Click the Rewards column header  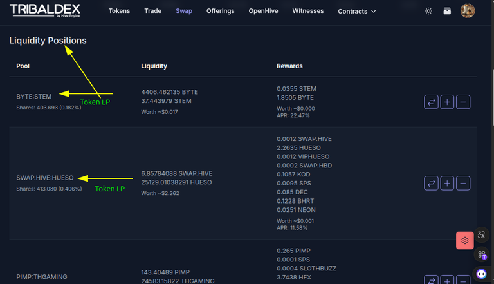tap(289, 66)
